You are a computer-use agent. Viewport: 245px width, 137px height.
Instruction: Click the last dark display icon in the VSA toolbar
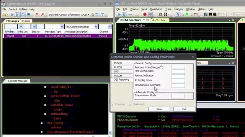coord(215,14)
